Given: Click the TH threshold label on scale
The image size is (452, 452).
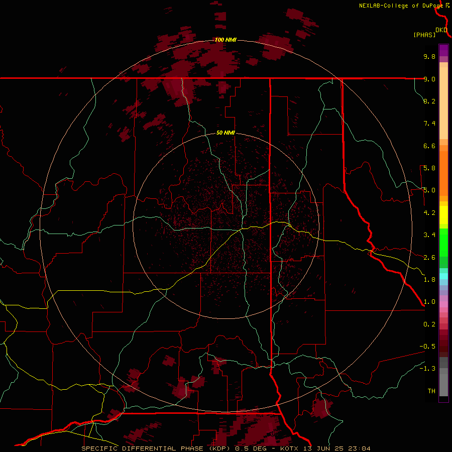Looking at the screenshot, I should pos(431,391).
